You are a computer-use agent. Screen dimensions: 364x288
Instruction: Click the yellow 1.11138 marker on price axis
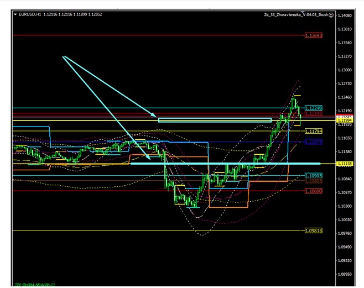click(347, 164)
